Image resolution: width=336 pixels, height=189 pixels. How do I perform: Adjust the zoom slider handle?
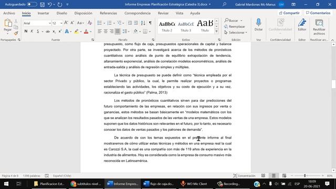click(304, 176)
